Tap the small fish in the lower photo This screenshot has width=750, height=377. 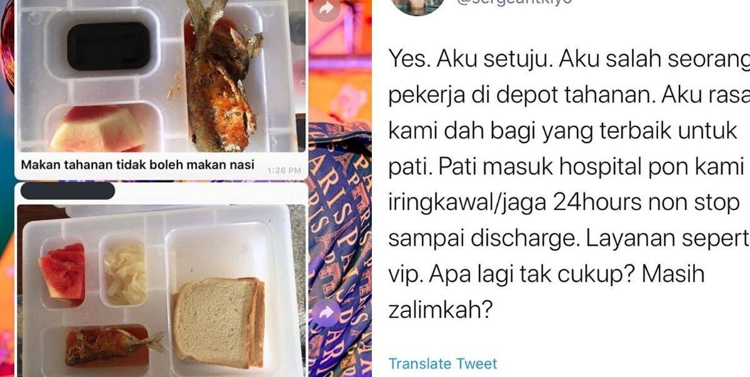pyautogui.click(x=112, y=345)
